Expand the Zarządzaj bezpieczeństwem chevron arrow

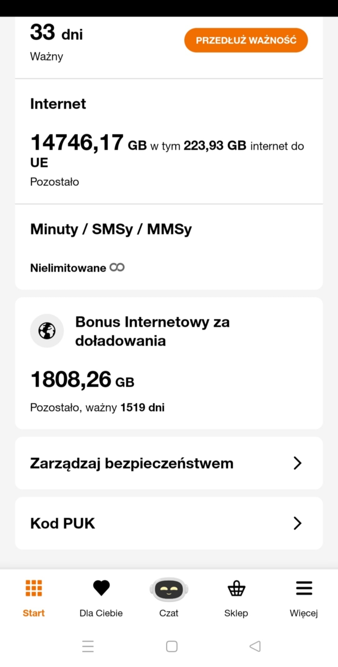click(297, 463)
